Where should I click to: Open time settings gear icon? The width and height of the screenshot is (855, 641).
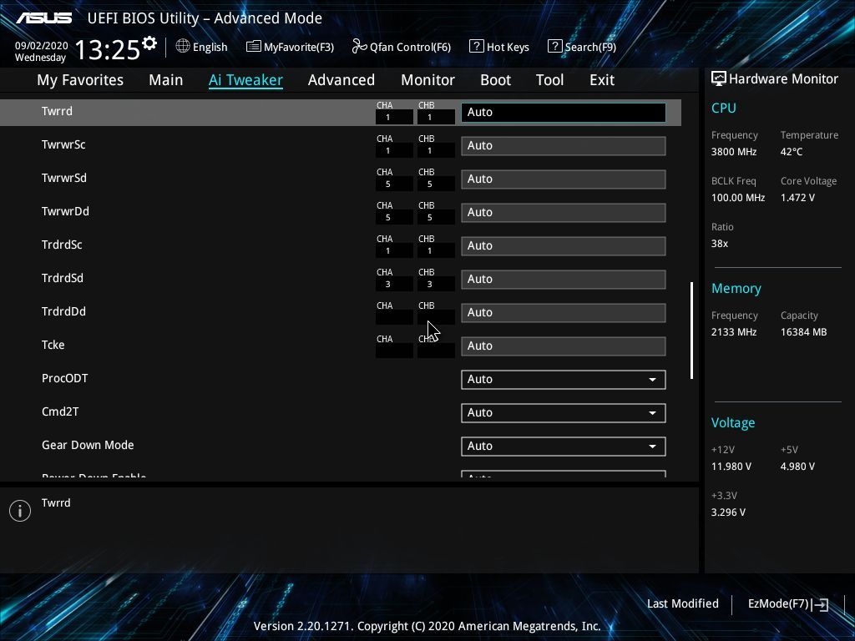click(149, 43)
